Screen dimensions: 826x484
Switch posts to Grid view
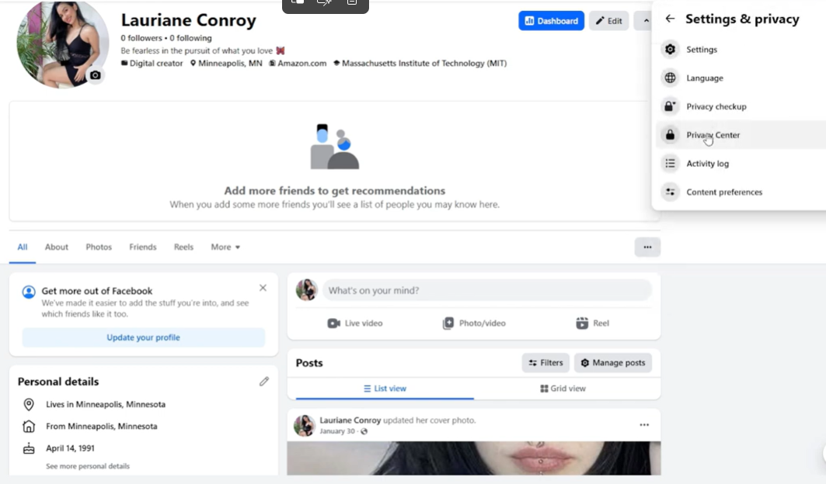pyautogui.click(x=563, y=389)
